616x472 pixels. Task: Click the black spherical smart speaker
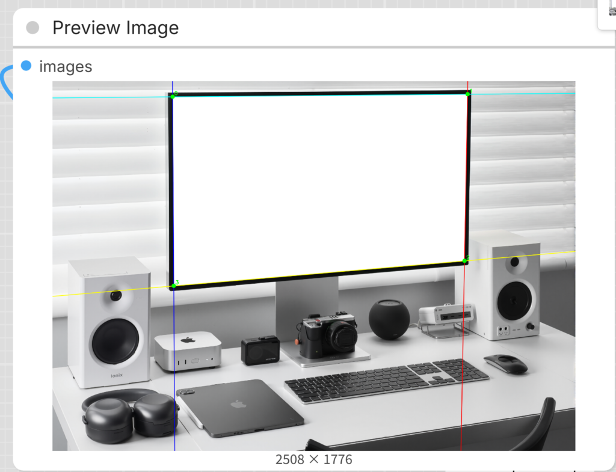(x=389, y=319)
